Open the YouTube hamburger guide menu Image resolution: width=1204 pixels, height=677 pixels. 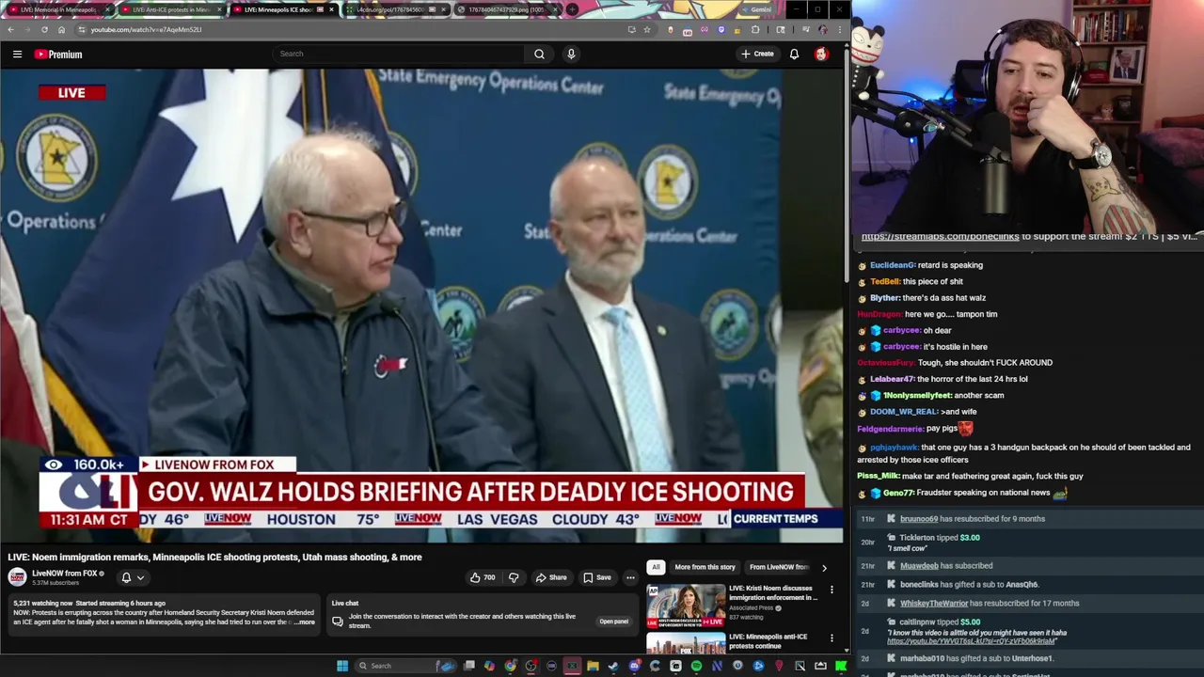point(17,54)
